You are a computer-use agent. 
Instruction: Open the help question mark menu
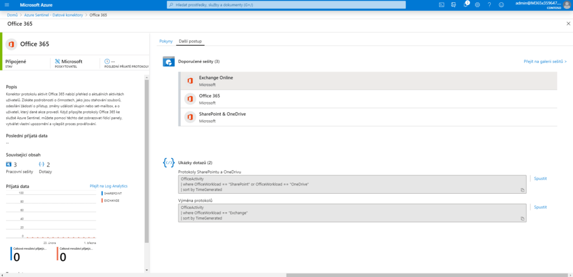[x=489, y=4]
